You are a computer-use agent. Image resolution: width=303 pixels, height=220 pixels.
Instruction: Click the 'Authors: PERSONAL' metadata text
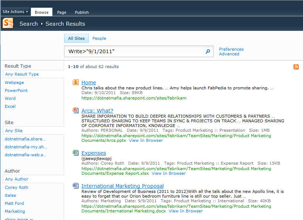102,130
